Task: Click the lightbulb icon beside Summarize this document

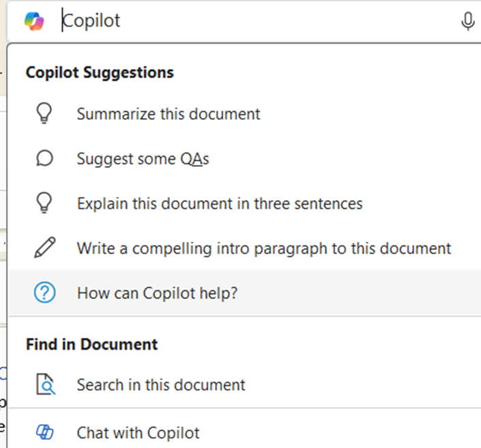Action: [44, 114]
